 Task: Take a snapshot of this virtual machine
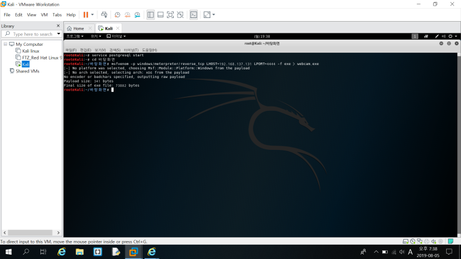coord(117,15)
